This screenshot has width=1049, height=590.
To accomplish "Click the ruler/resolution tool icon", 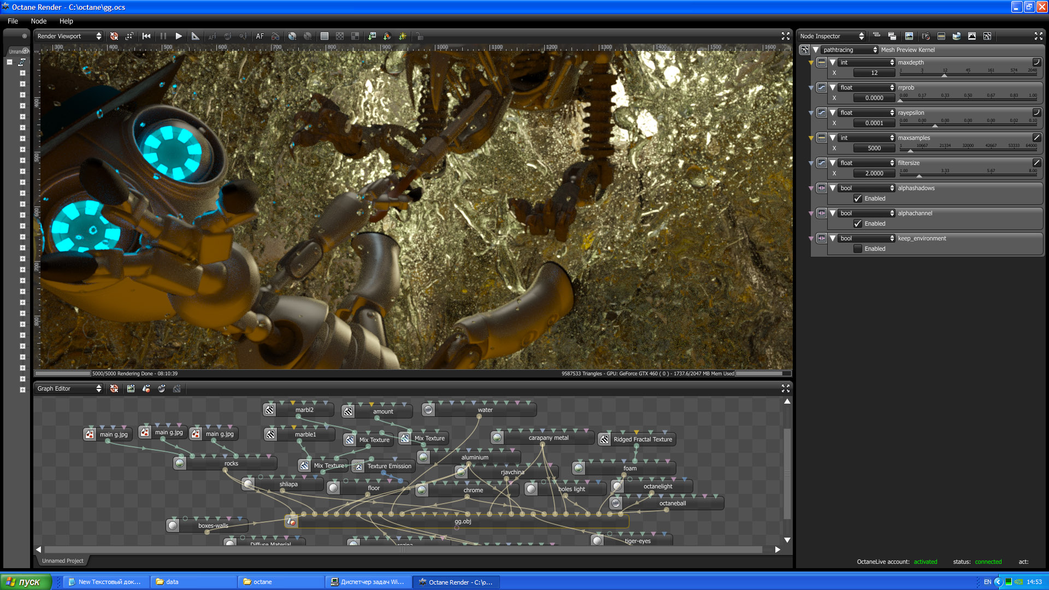I will [195, 36].
